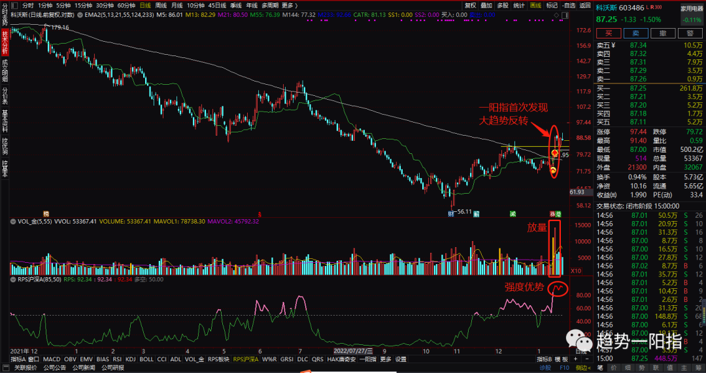
Task: Select the BOLL indicator tab
Action: point(146,359)
